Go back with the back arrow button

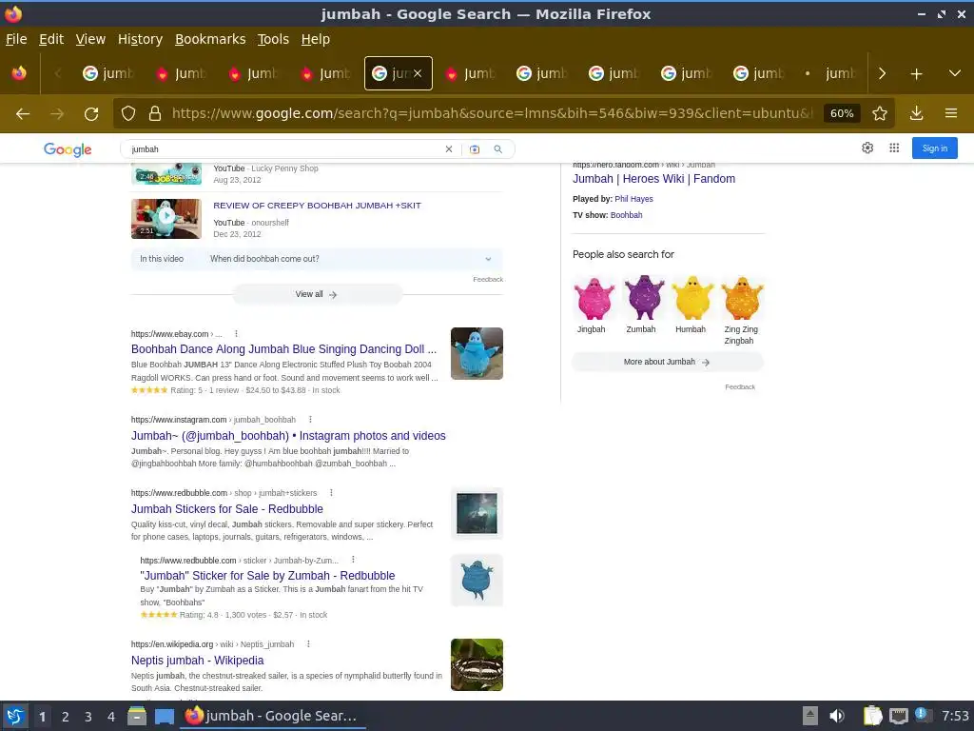23,113
